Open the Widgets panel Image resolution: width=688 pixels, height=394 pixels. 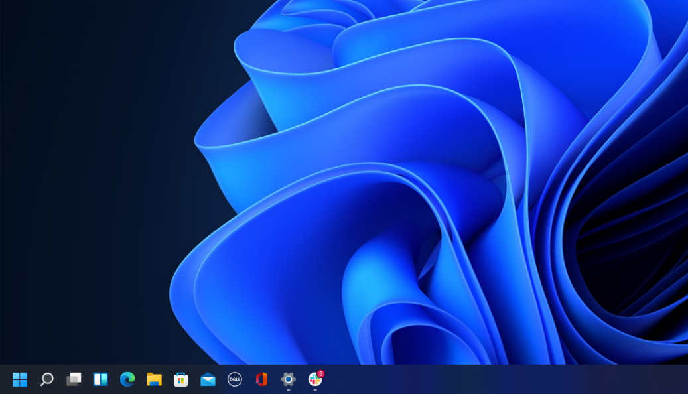click(x=101, y=379)
